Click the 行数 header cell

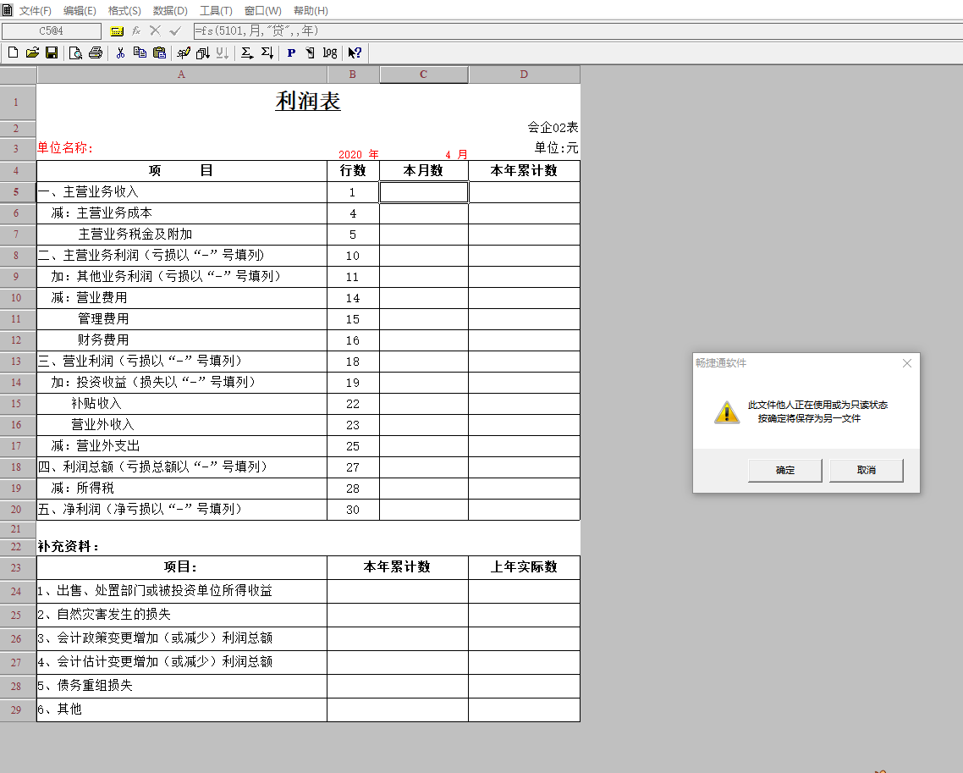tap(353, 171)
